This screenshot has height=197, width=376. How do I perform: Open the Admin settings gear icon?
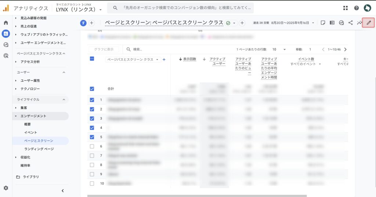pyautogui.click(x=6, y=188)
